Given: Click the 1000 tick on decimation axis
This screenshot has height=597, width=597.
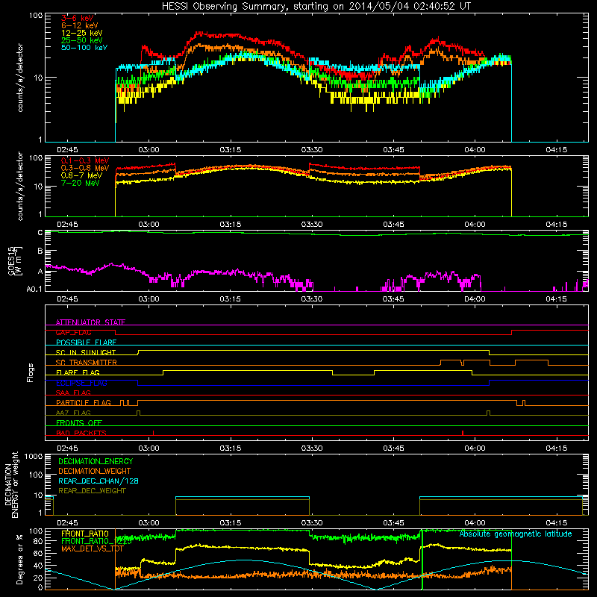Looking at the screenshot, I should pyautogui.click(x=34, y=457).
